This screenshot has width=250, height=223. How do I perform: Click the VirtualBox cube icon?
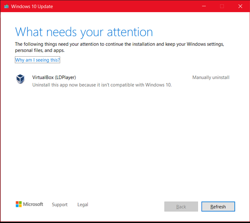point(20,79)
